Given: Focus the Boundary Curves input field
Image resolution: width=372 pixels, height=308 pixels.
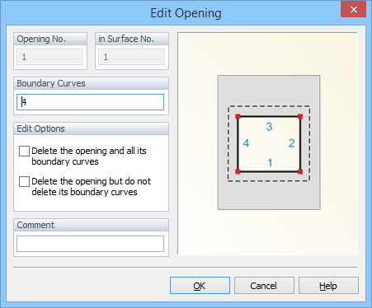Looking at the screenshot, I should click(90, 102).
